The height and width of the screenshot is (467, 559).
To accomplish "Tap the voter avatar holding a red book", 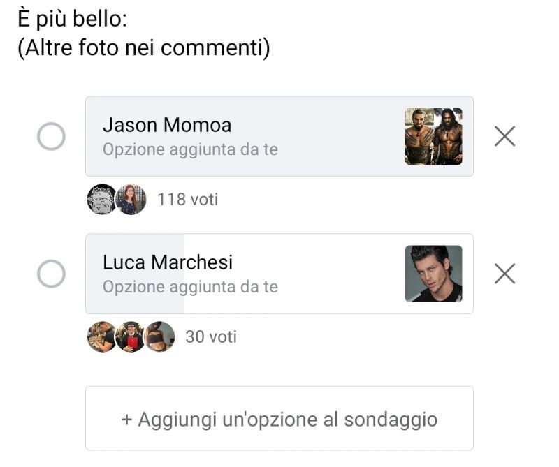I will tap(131, 337).
